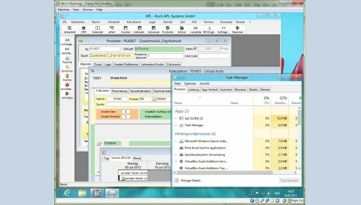This screenshot has width=361, height=205.
Task: Open Reports in the sidebar
Action: (67, 60)
